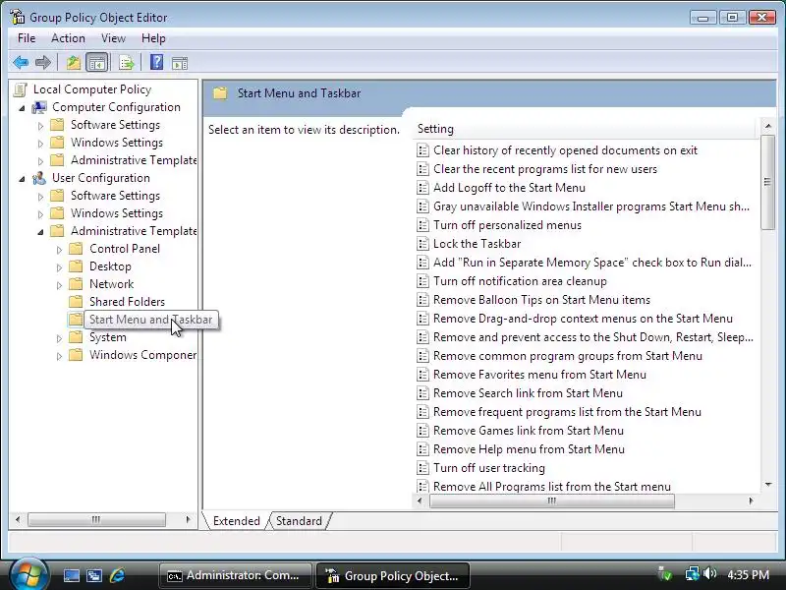Click scroll down arrow of settings list

point(768,485)
